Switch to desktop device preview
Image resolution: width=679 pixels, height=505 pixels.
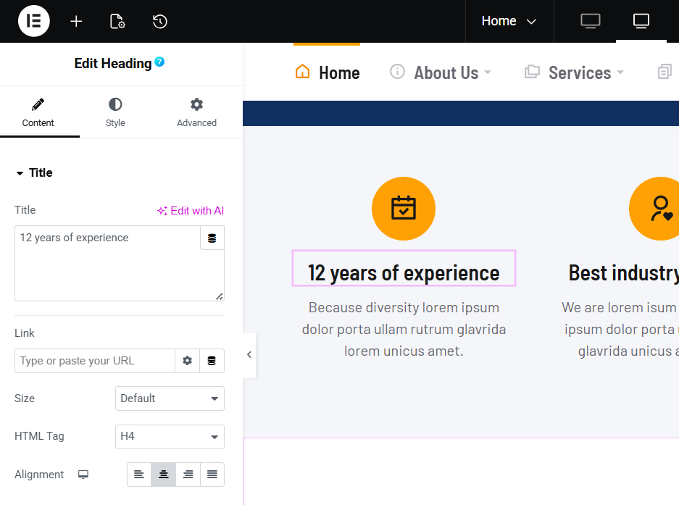point(591,21)
